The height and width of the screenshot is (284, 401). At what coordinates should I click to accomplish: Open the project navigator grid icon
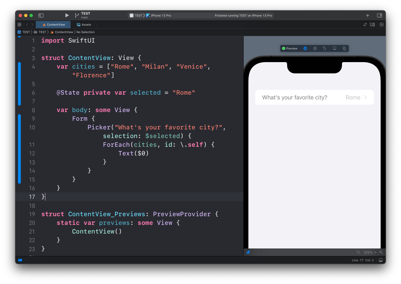[19, 24]
